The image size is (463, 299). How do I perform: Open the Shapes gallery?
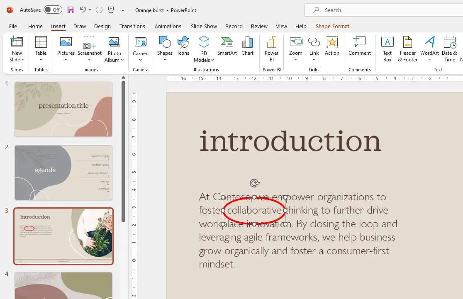165,49
